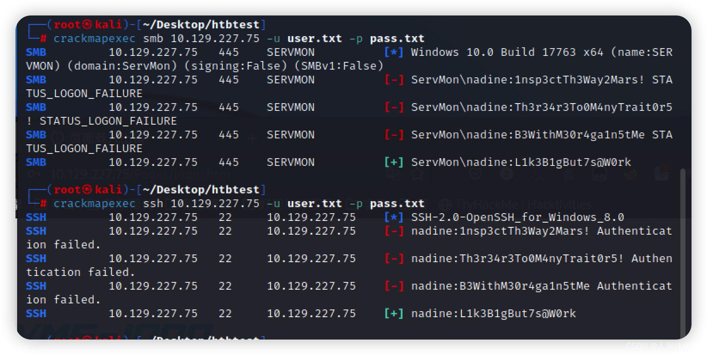Click the unbroken STATUS_LOGON_FAILURE text

(x=108, y=121)
